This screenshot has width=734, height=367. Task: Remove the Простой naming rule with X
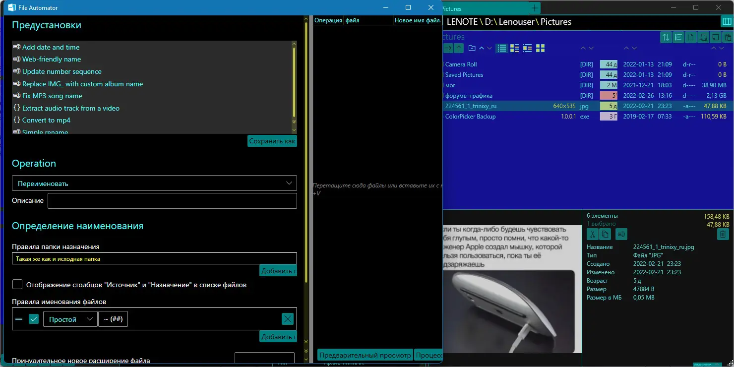pyautogui.click(x=288, y=319)
